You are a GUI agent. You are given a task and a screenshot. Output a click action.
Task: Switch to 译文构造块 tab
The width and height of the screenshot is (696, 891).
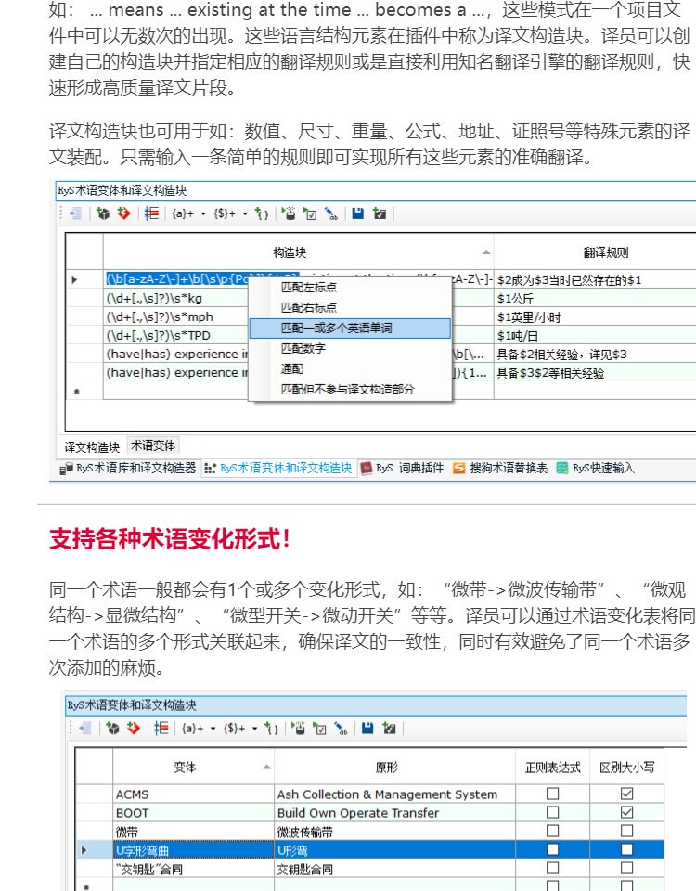(92, 447)
